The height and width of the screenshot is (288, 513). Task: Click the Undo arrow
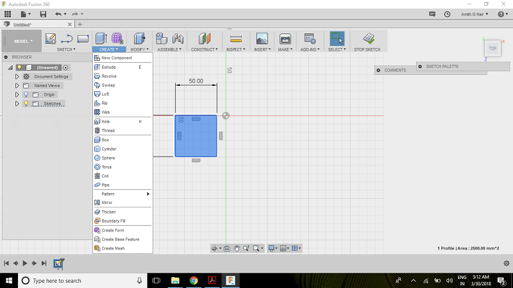pyautogui.click(x=58, y=14)
